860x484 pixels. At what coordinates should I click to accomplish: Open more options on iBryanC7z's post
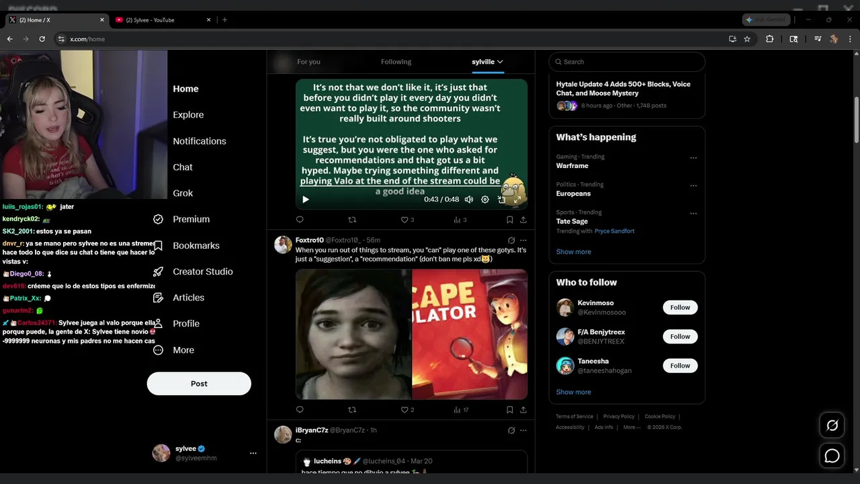click(x=523, y=430)
